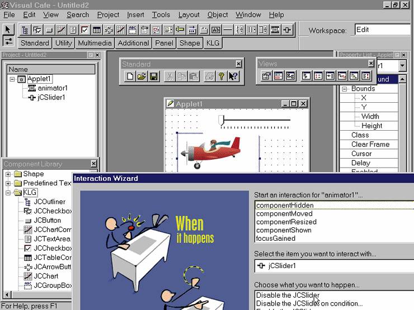Switch to the Shape component tab
Image resolution: width=414 pixels, height=310 pixels.
click(190, 43)
